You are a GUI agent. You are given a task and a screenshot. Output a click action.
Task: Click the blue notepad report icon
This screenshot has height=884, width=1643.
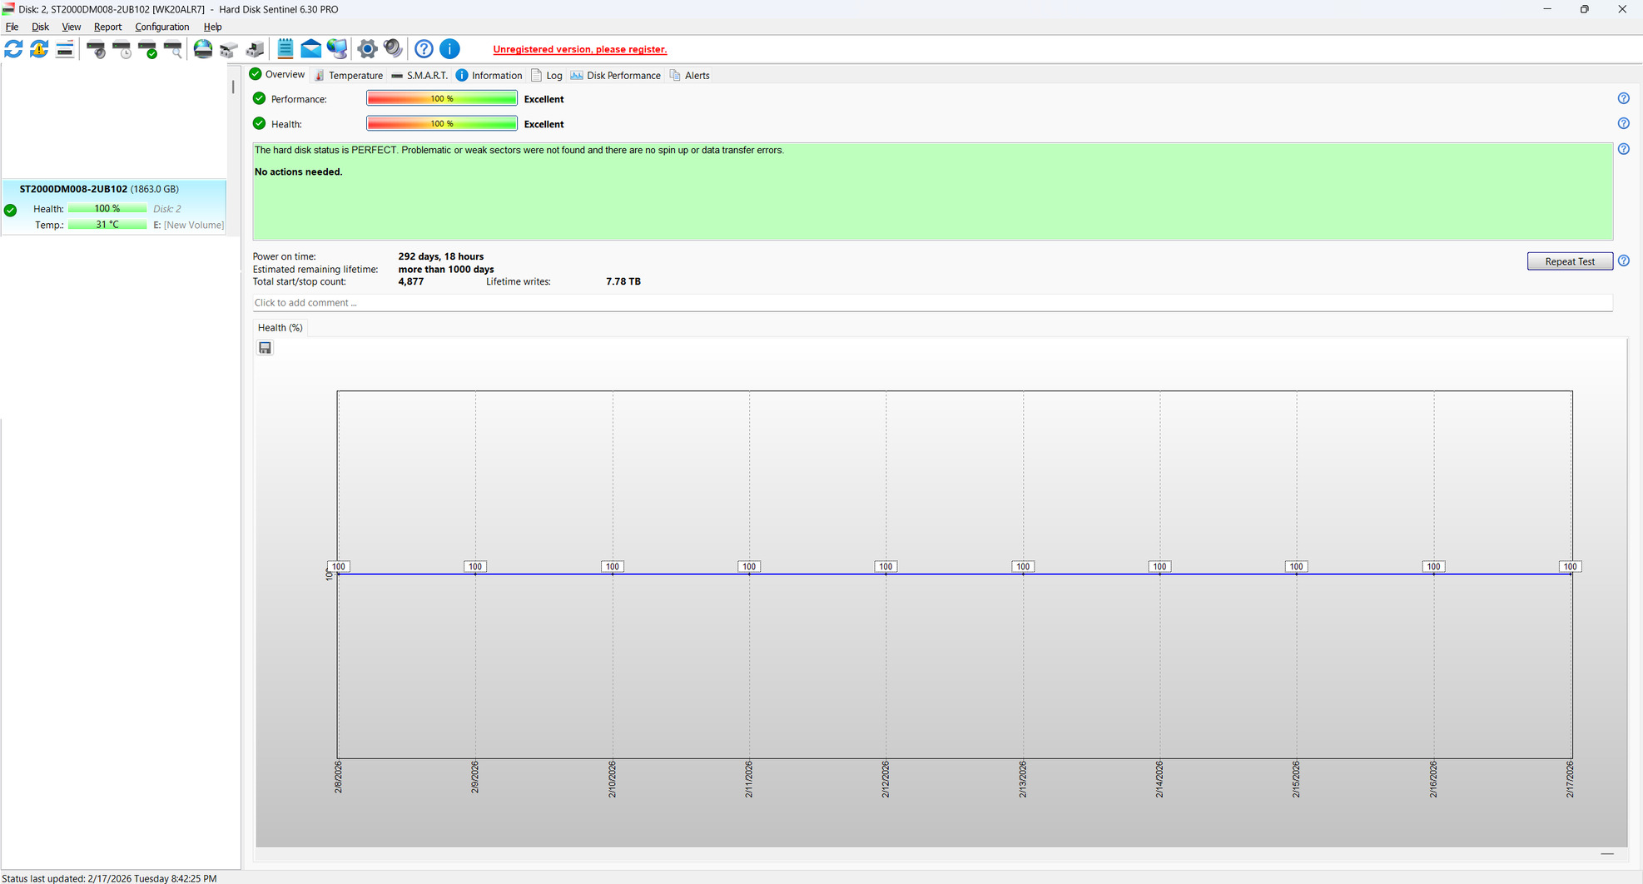pyautogui.click(x=285, y=49)
